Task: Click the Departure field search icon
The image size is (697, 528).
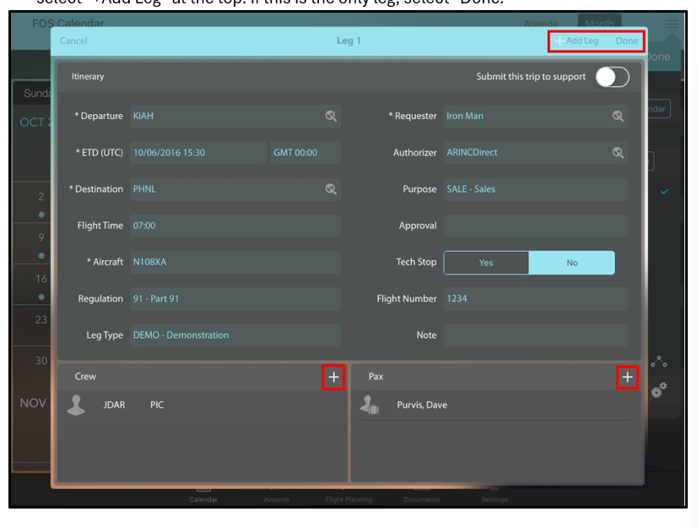Action: (x=332, y=117)
